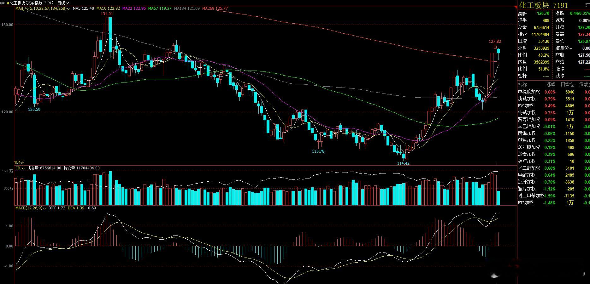Click the MA67 119.27 legend label
The height and width of the screenshot is (284, 590).
[160, 9]
